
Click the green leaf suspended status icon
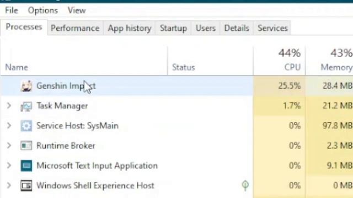pyautogui.click(x=245, y=185)
